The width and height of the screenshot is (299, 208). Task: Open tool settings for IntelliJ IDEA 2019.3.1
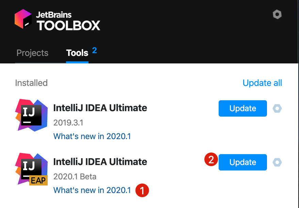(x=277, y=108)
